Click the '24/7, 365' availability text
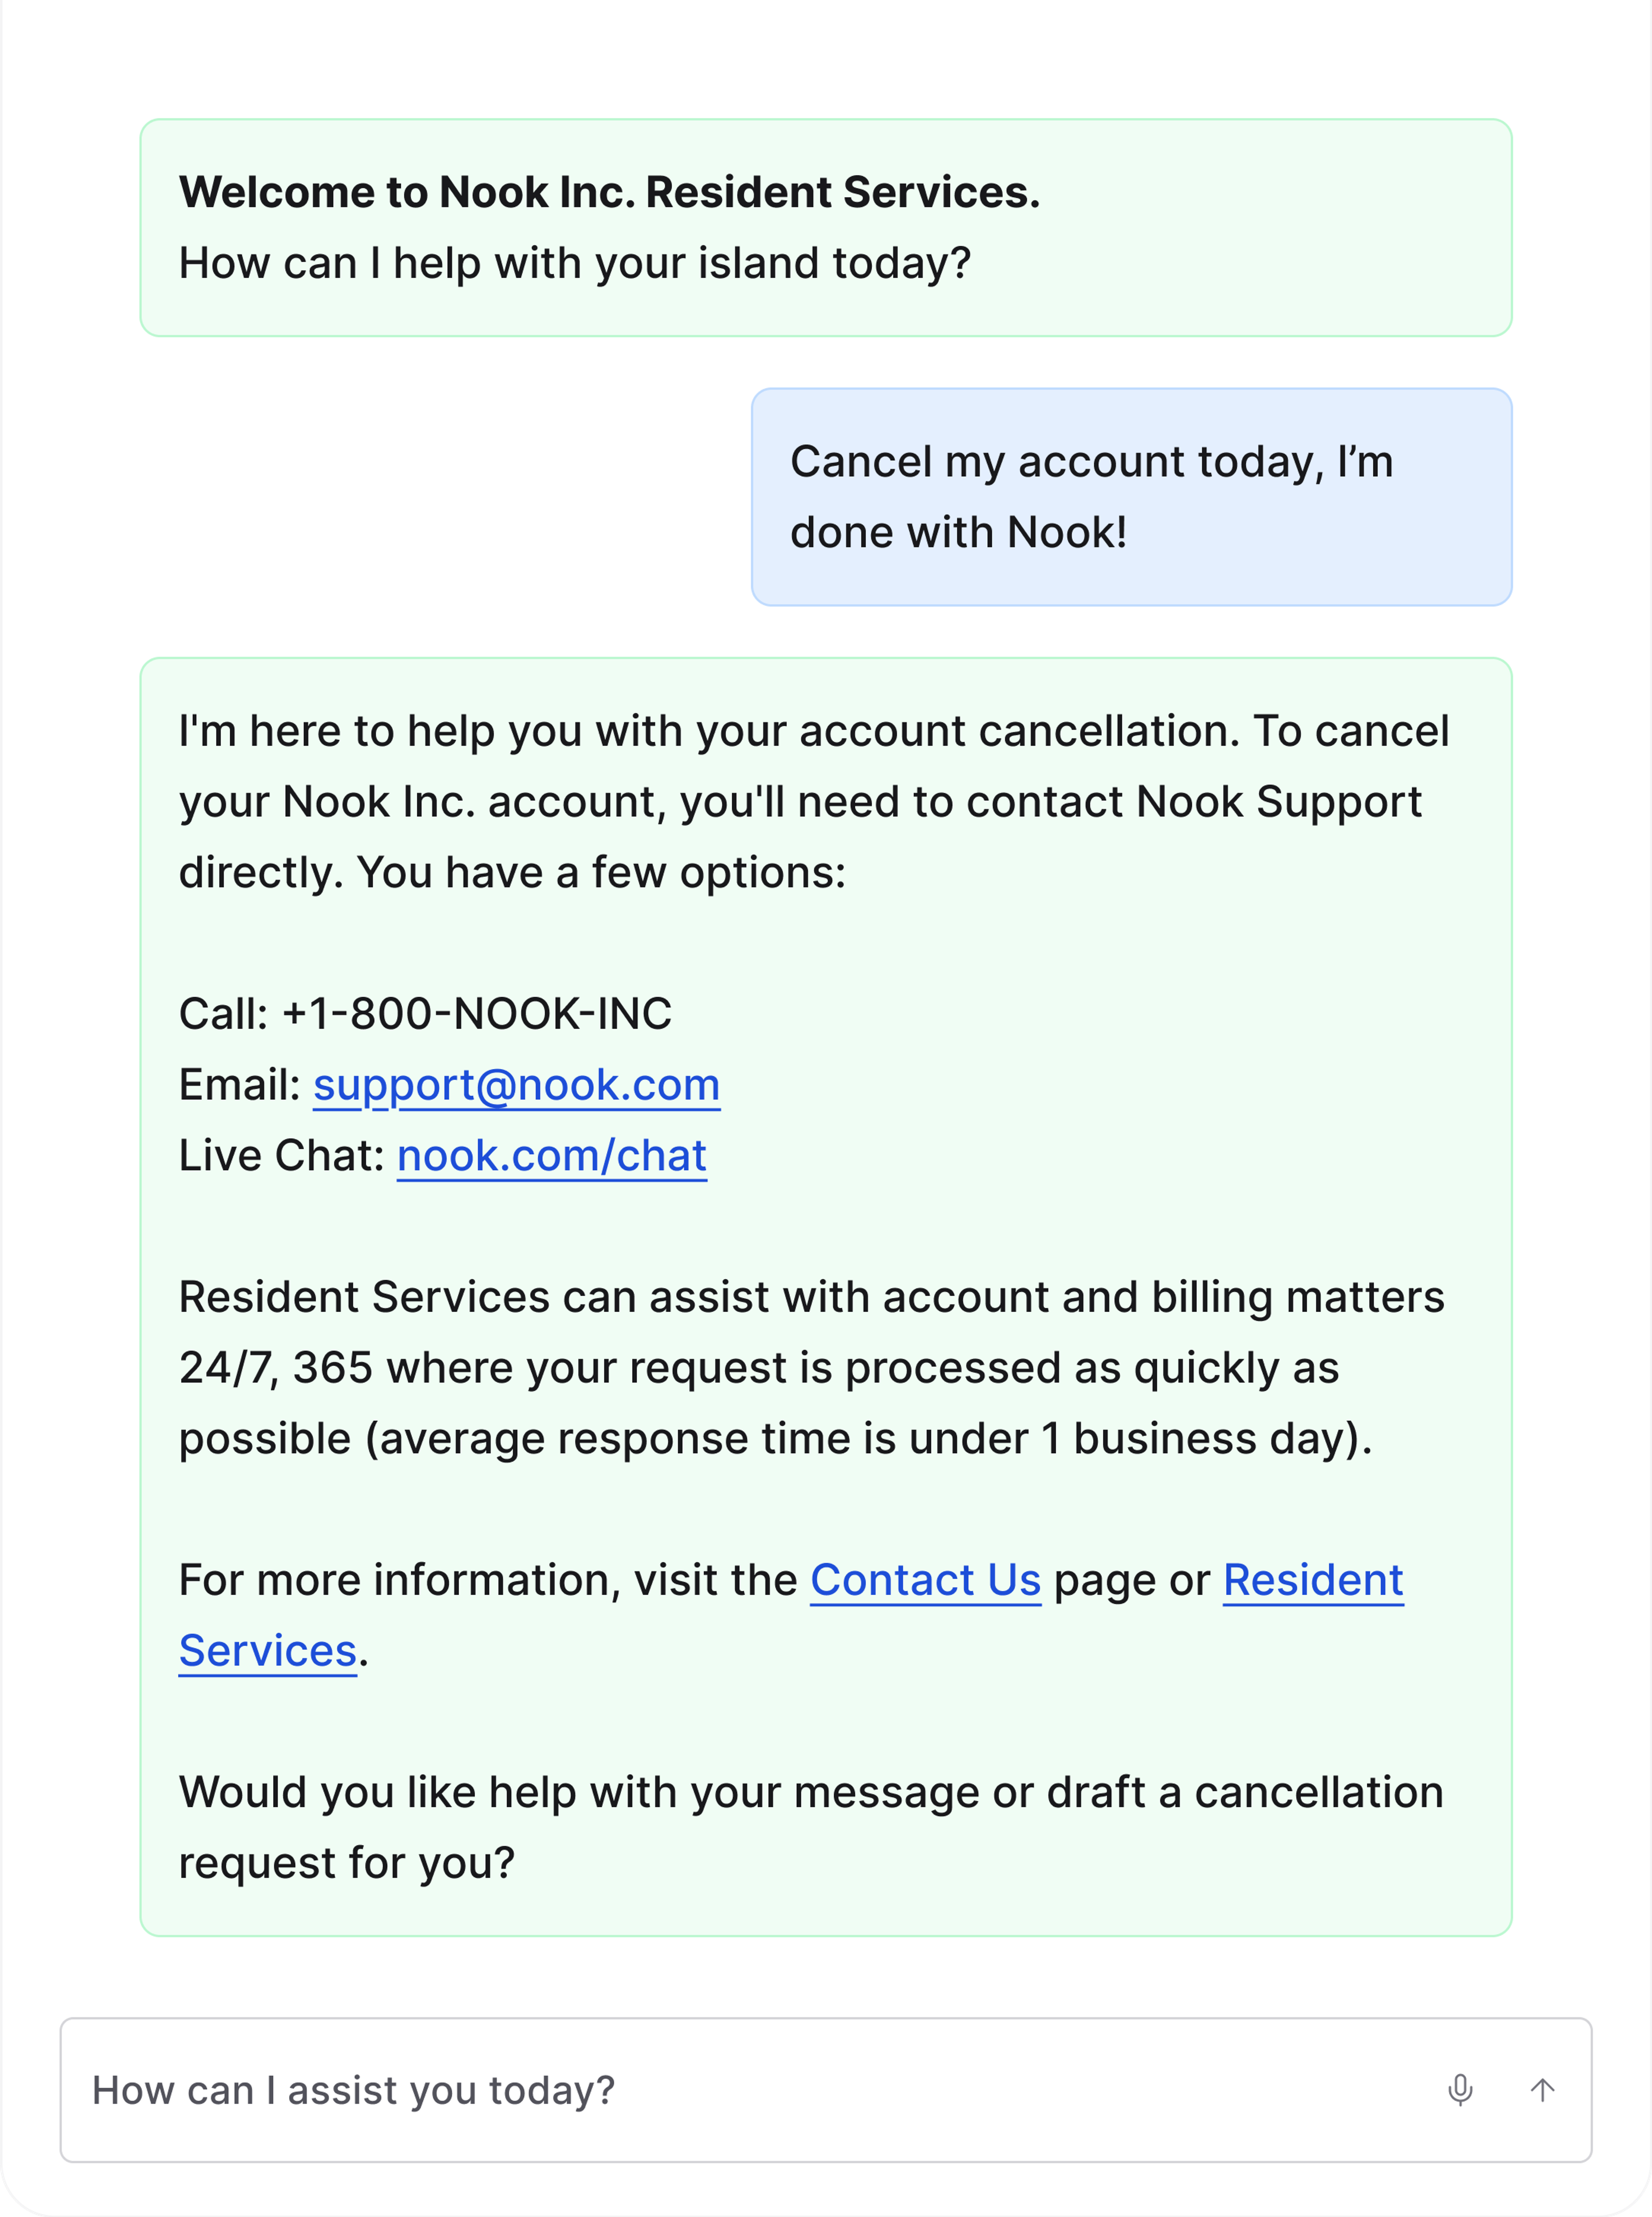This screenshot has height=2217, width=1652. point(276,1368)
